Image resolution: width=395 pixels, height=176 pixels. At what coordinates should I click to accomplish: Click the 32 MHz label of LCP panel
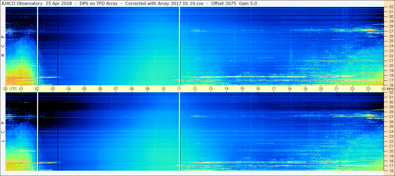point(391,92)
